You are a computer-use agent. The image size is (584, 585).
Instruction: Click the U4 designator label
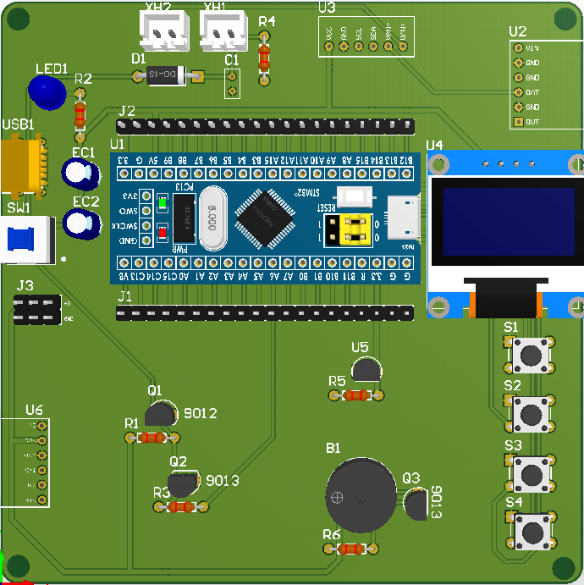pos(434,145)
